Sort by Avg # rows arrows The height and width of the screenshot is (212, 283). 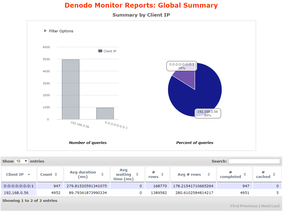tap(209, 174)
